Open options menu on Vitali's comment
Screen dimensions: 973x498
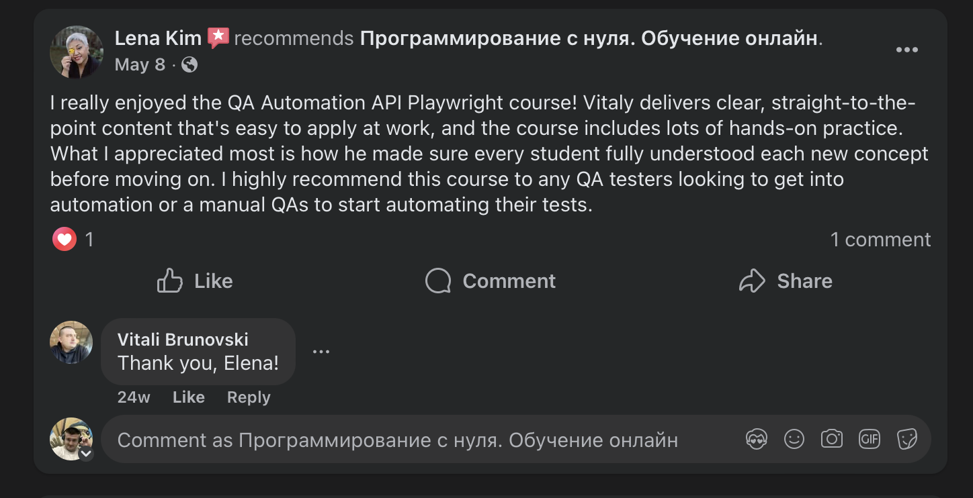(321, 350)
